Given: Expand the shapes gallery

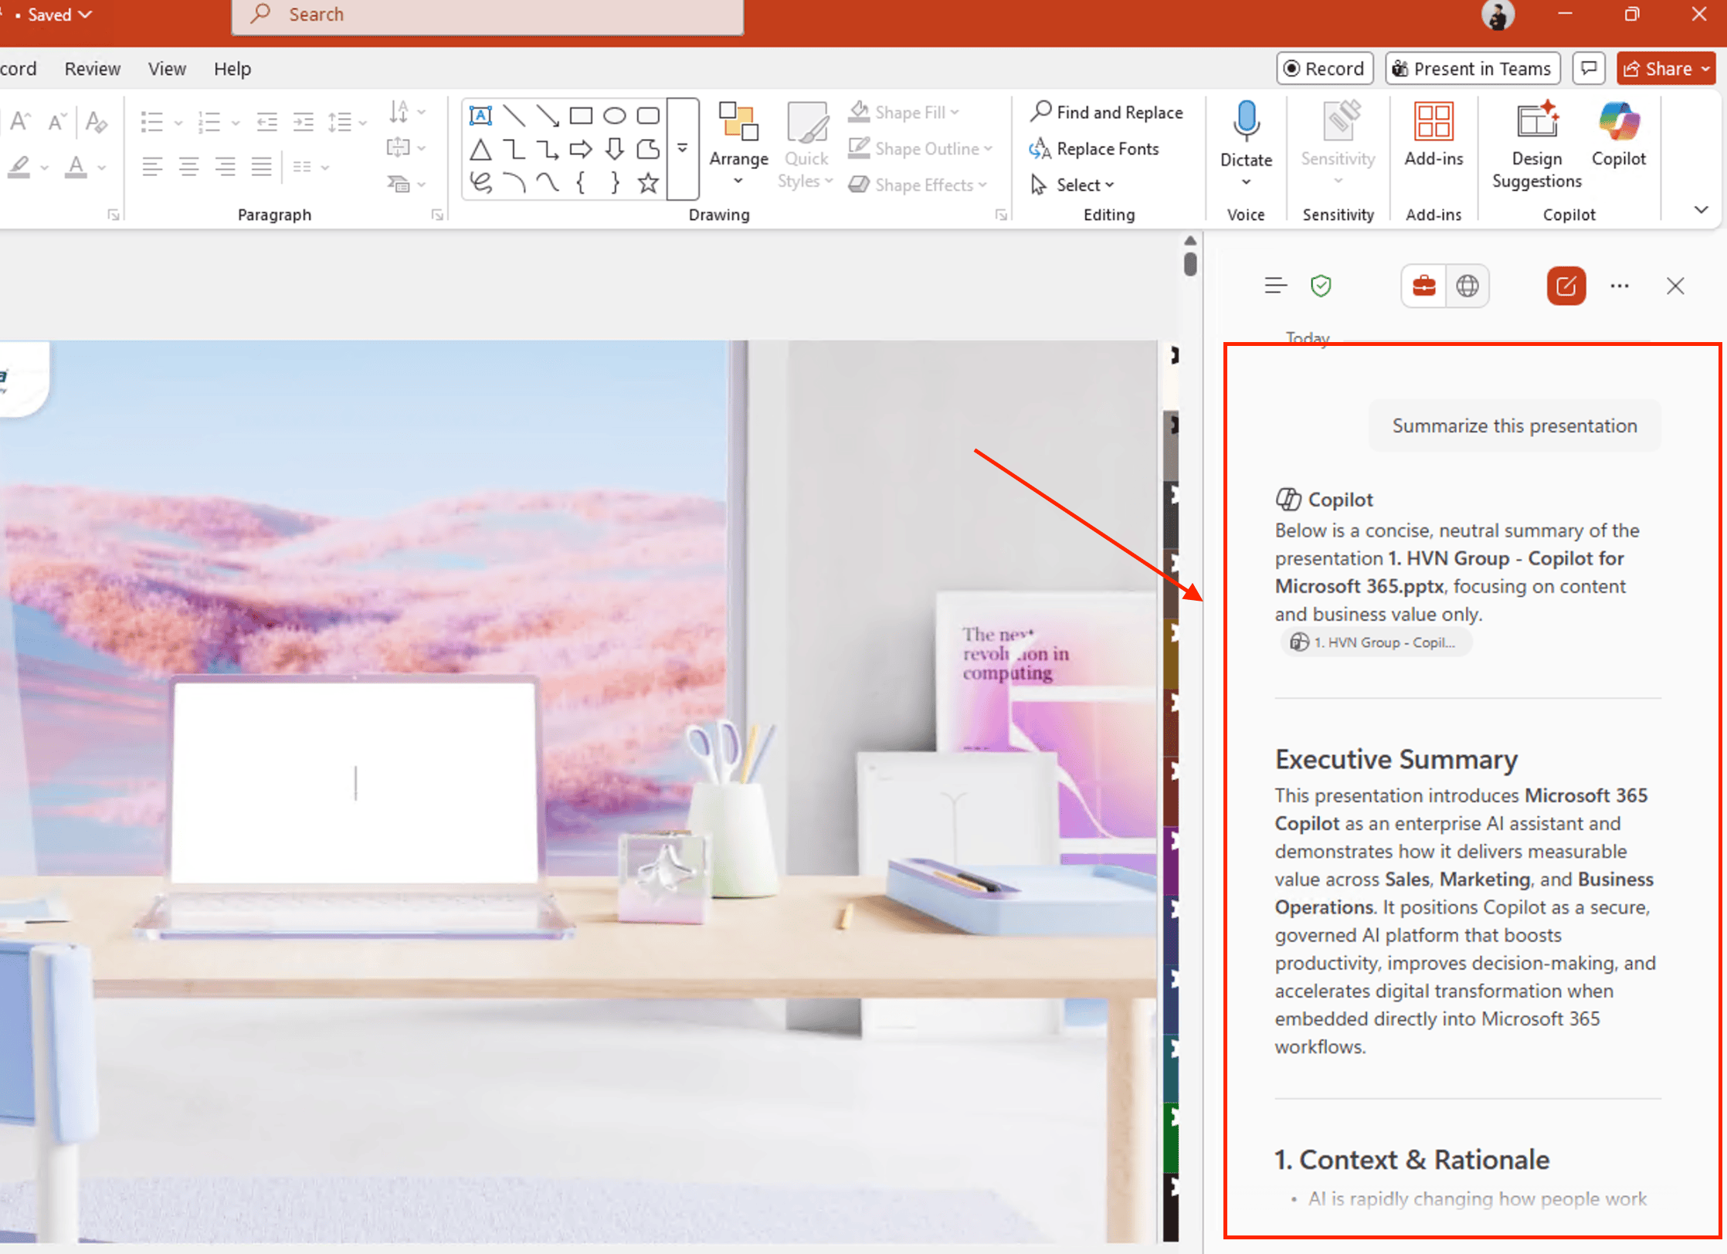Looking at the screenshot, I should click(x=683, y=149).
